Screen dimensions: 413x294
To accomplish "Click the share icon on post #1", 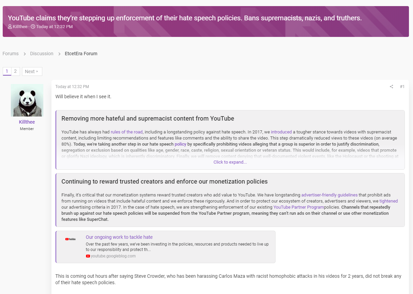I will (391, 87).
